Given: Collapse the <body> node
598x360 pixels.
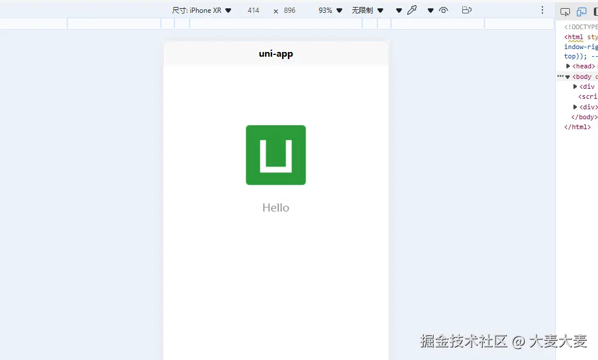Looking at the screenshot, I should tap(568, 77).
